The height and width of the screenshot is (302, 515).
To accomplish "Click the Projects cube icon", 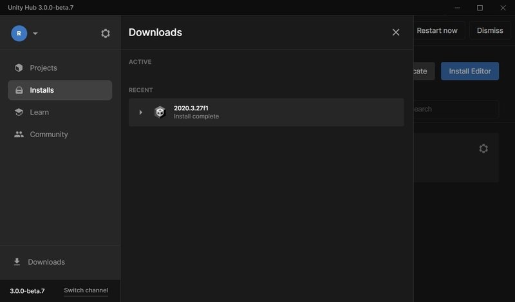I will click(19, 68).
